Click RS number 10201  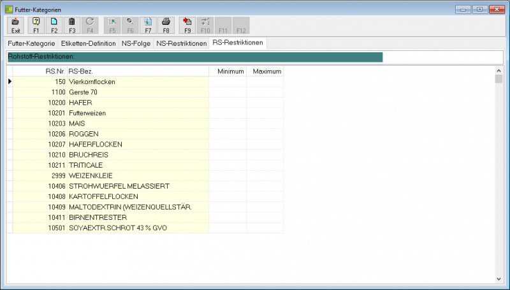coord(57,113)
